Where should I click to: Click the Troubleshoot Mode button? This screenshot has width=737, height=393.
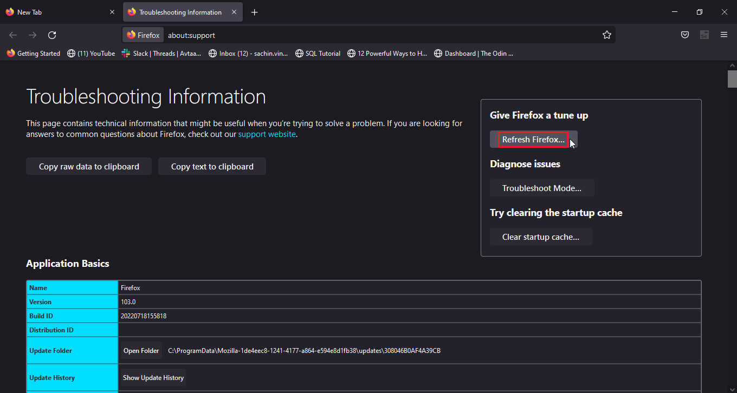[542, 188]
